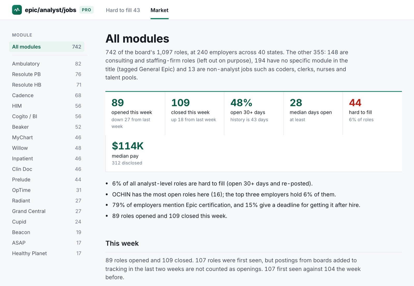Click the OCHIN most open roles bullet
The height and width of the screenshot is (286, 414).
click(224, 194)
